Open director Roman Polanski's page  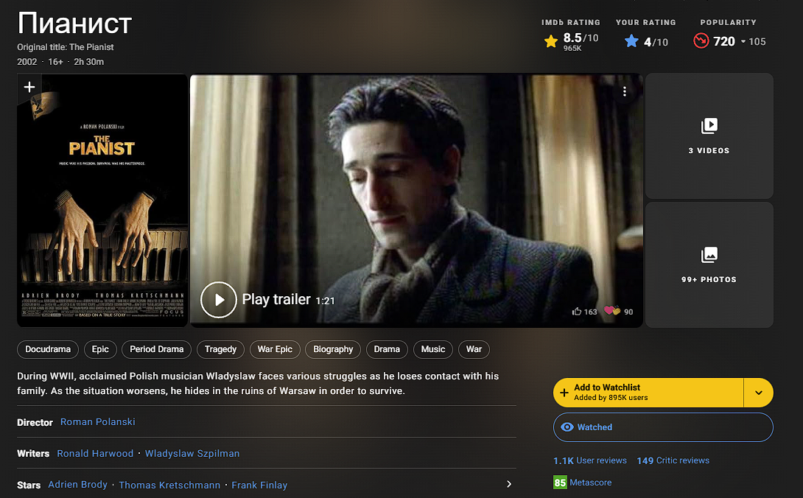coord(98,421)
